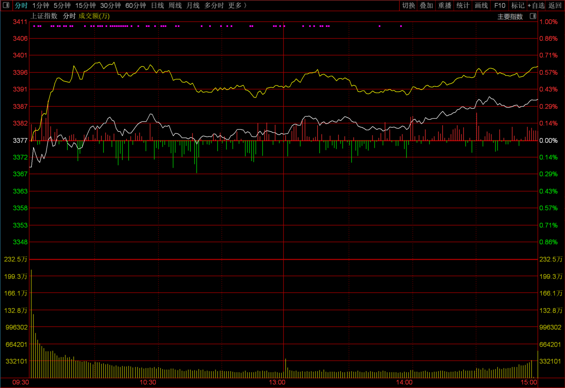Click the 1.00% label on right axis
Viewport: 565px width, 388px height.
coord(548,22)
